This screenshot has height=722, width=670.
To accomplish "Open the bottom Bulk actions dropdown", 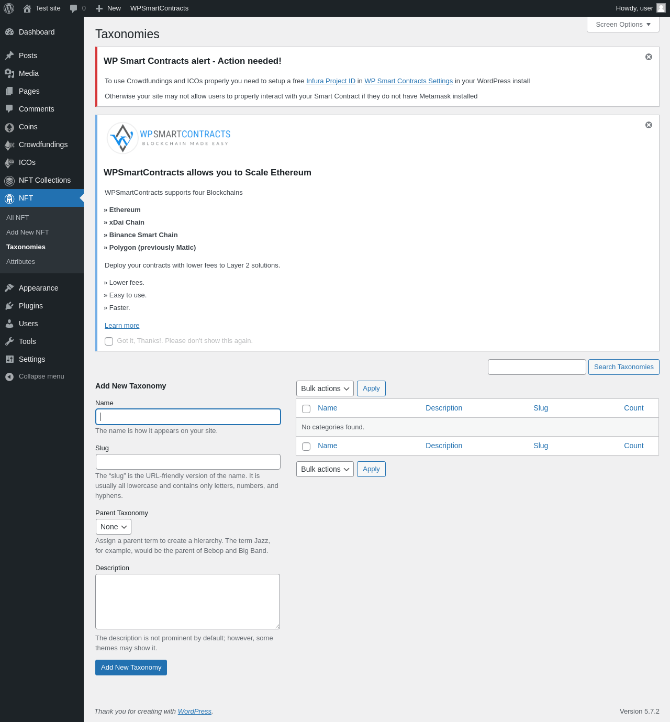I will coord(325,469).
